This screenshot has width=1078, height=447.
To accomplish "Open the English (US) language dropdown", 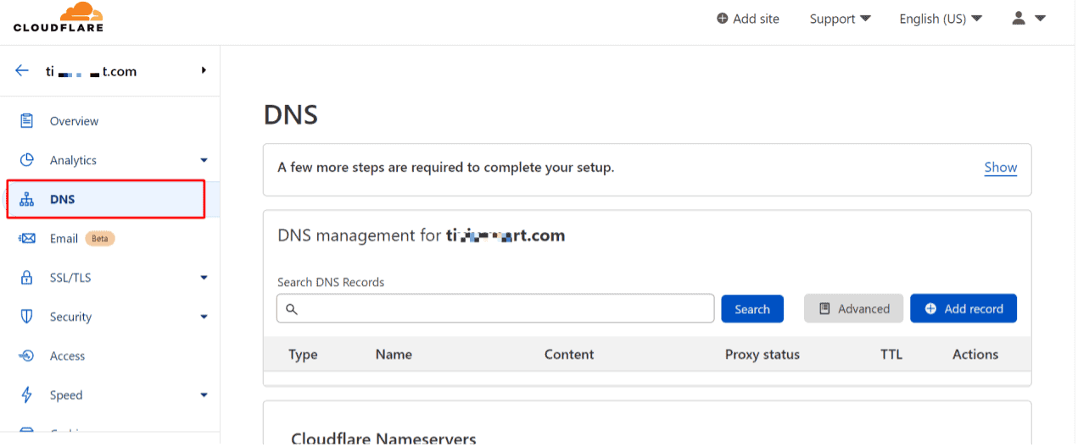I will (941, 19).
